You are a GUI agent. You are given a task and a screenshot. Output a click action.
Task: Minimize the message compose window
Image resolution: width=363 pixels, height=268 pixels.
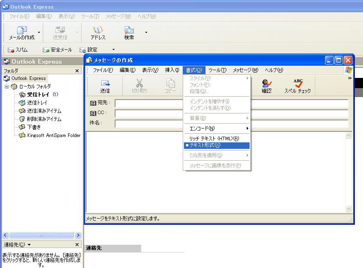click(329, 60)
